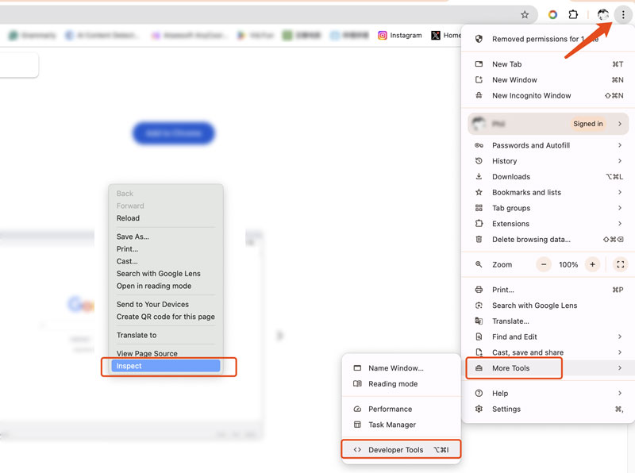
Task: Select Translate in the Chrome menu
Action: pos(548,321)
